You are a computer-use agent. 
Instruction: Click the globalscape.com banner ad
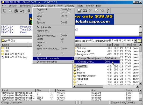(x=94, y=19)
